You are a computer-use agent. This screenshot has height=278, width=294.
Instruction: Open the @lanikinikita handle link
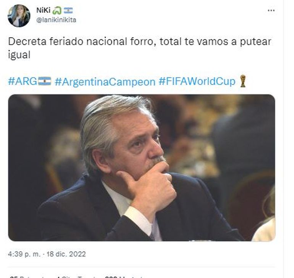pos(56,20)
